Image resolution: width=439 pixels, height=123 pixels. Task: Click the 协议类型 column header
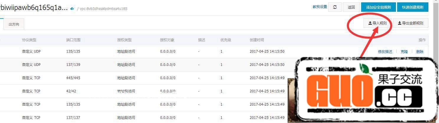[x=29, y=40]
